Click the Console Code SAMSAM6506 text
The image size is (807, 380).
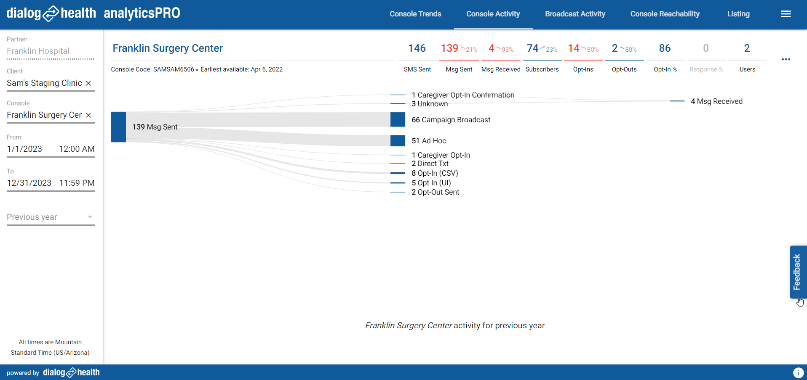coord(152,69)
